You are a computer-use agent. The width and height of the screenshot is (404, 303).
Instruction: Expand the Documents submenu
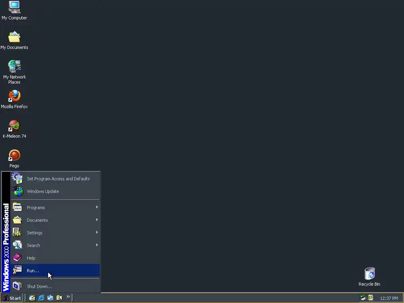click(x=55, y=220)
